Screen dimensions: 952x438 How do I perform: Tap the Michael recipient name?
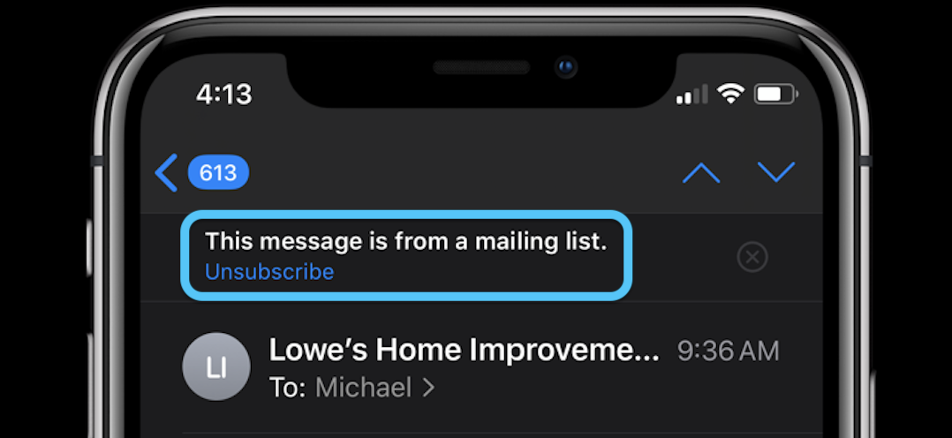(x=364, y=388)
